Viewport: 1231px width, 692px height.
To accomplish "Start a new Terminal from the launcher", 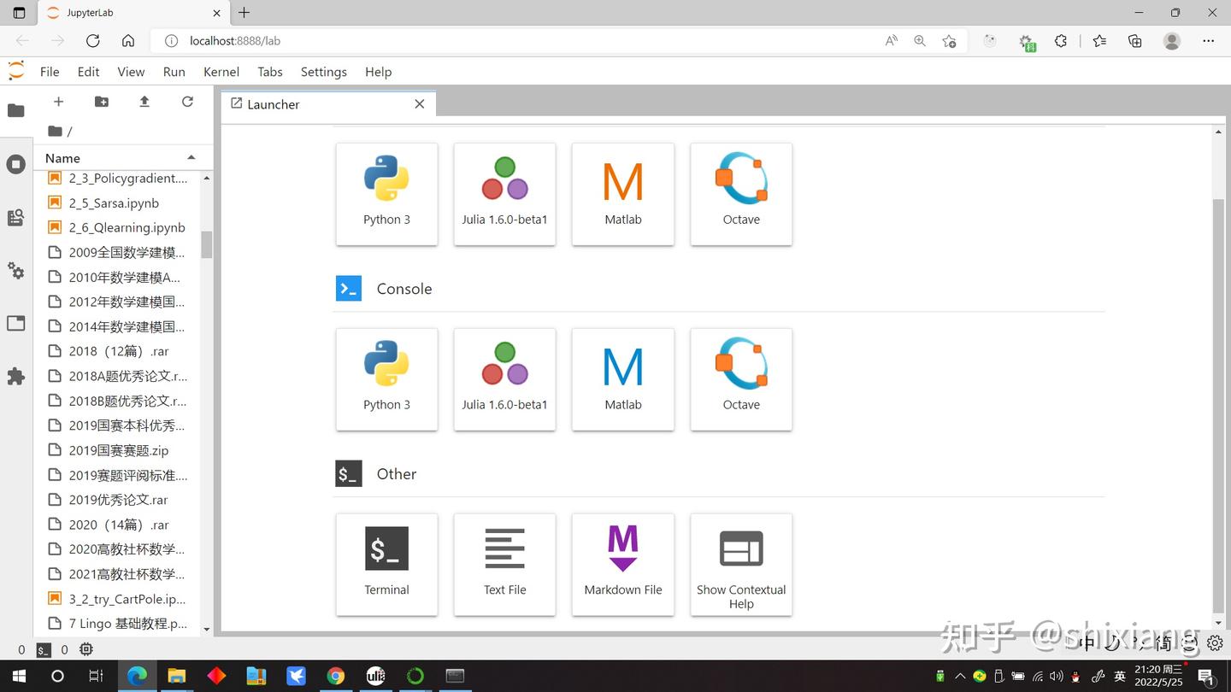I will point(386,565).
